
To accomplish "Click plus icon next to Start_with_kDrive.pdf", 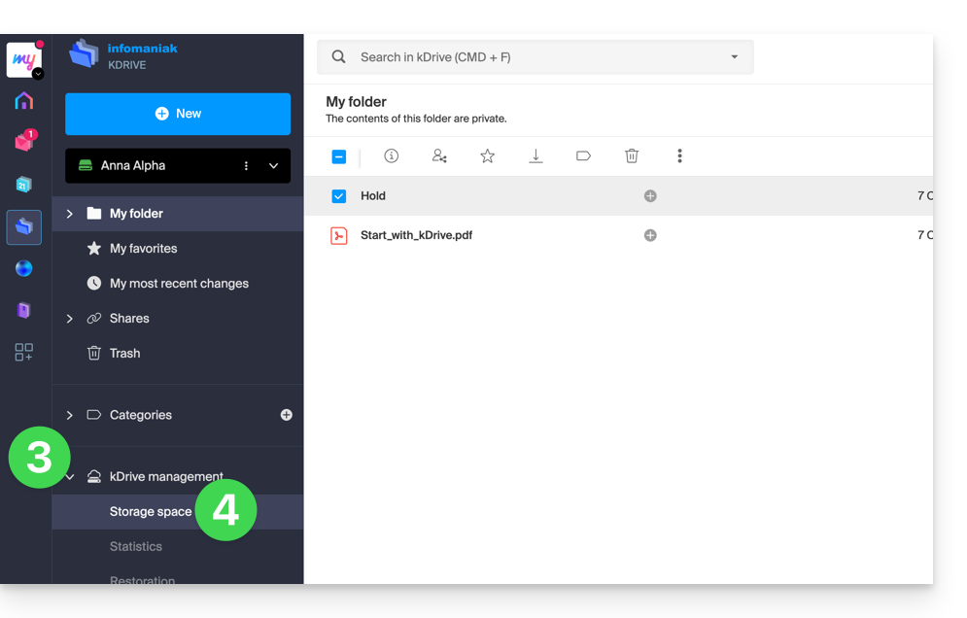I will coord(650,235).
